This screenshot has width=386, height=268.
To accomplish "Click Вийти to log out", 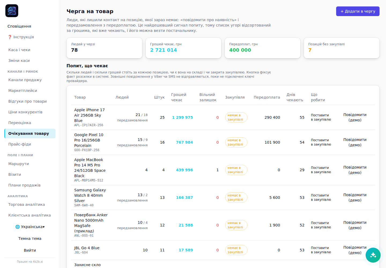I will click(x=30, y=250).
